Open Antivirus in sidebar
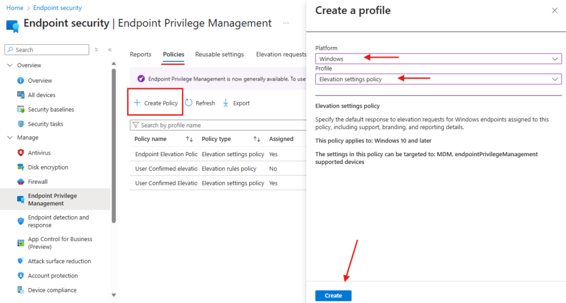Viewport: 566px width, 303px height. (x=39, y=153)
